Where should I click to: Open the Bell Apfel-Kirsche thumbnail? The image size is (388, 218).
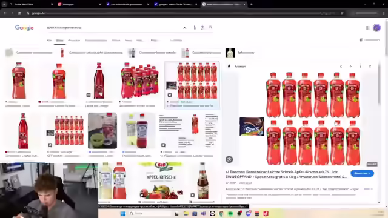[161, 181]
